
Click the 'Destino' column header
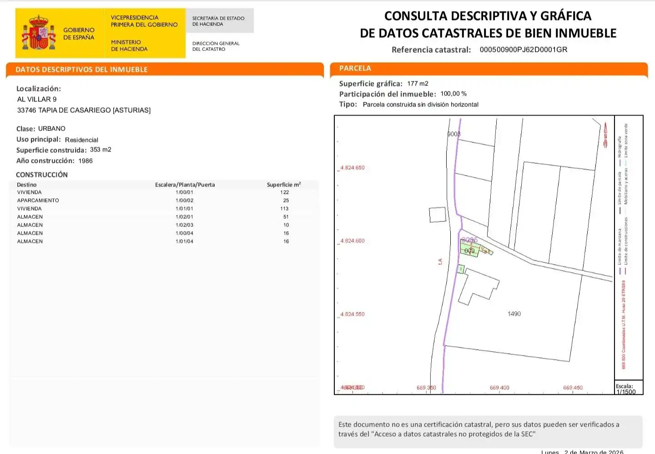pyautogui.click(x=27, y=185)
